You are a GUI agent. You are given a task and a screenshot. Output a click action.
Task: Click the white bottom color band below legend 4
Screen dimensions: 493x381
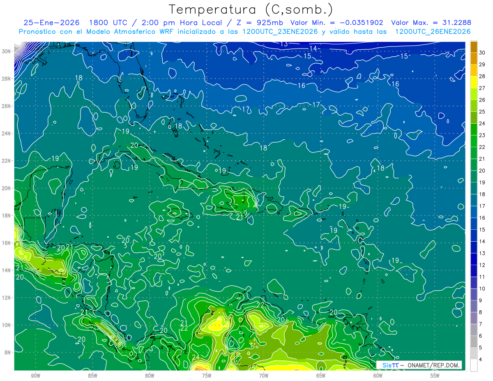point(474,365)
